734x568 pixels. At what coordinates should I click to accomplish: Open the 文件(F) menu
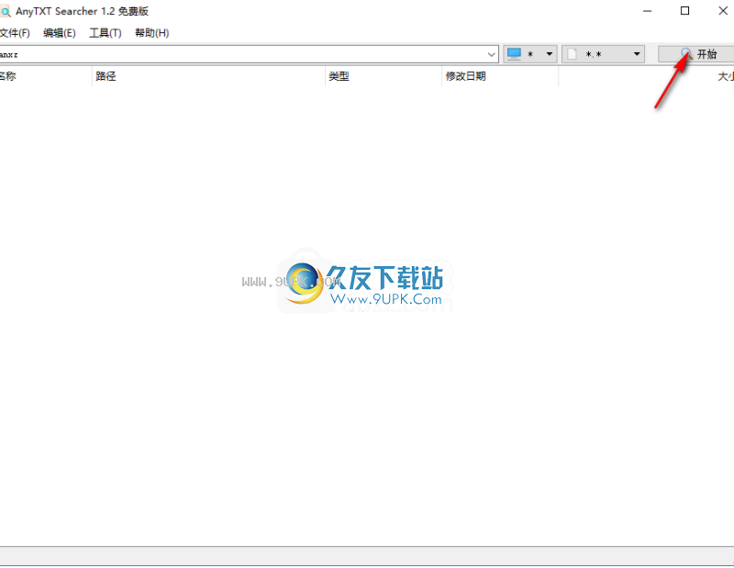coord(15,33)
